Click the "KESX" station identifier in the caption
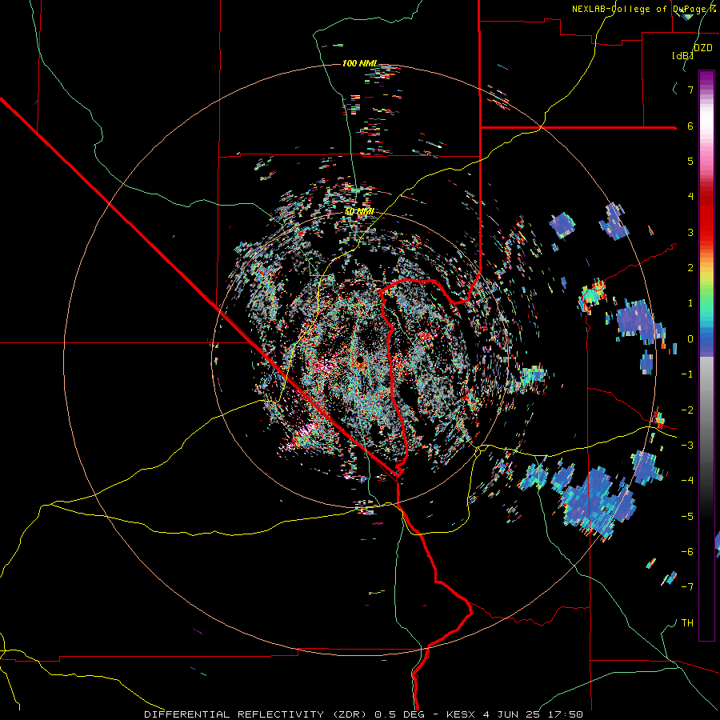 click(462, 714)
